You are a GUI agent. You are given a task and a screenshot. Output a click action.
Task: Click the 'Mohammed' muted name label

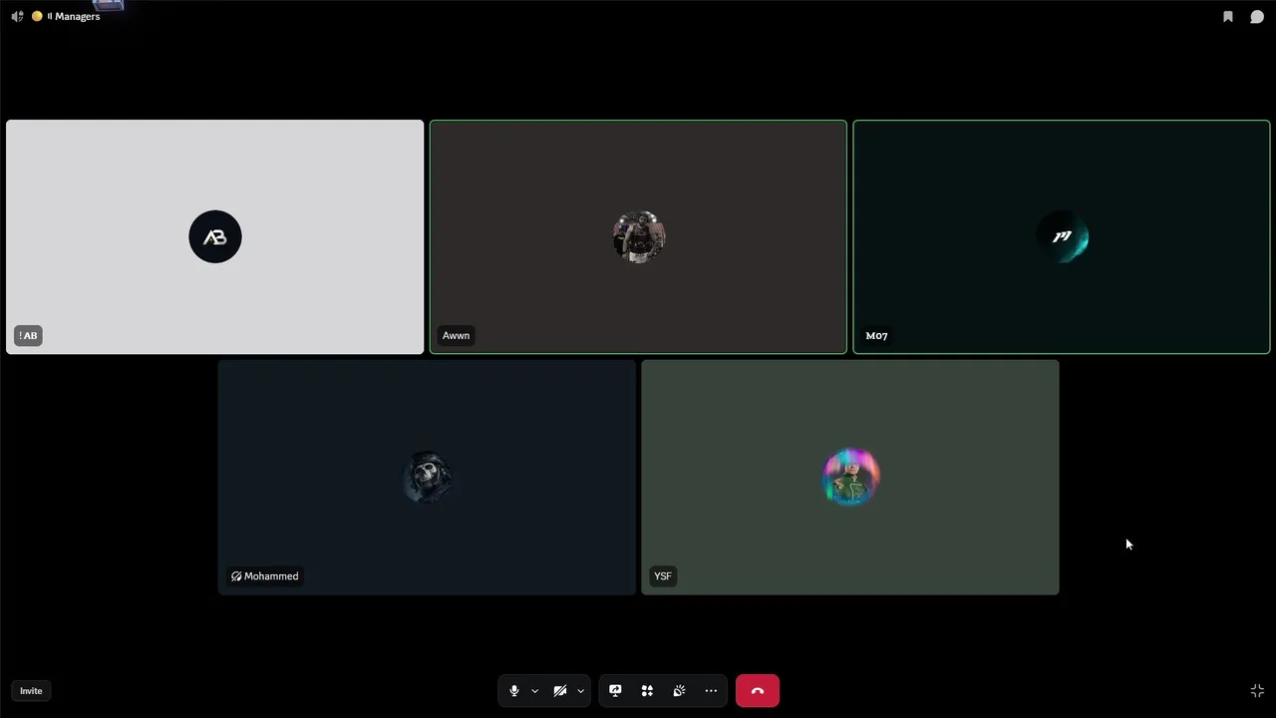point(264,576)
